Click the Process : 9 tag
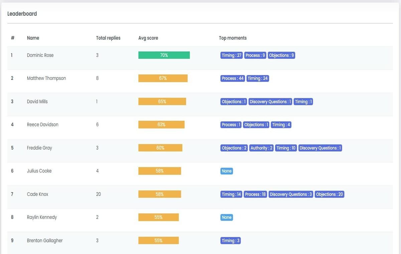Viewport: 401px width, 254px height. (255, 55)
